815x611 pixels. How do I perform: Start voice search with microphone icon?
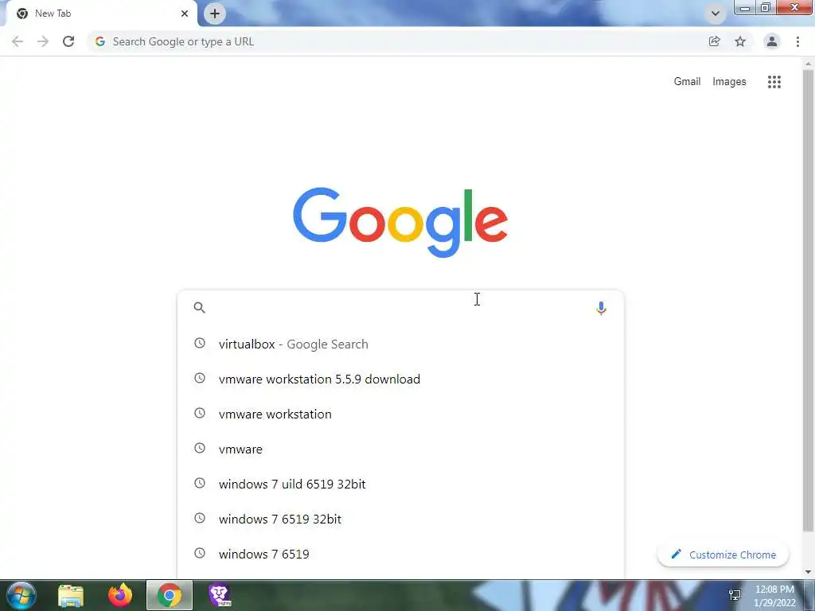[601, 308]
